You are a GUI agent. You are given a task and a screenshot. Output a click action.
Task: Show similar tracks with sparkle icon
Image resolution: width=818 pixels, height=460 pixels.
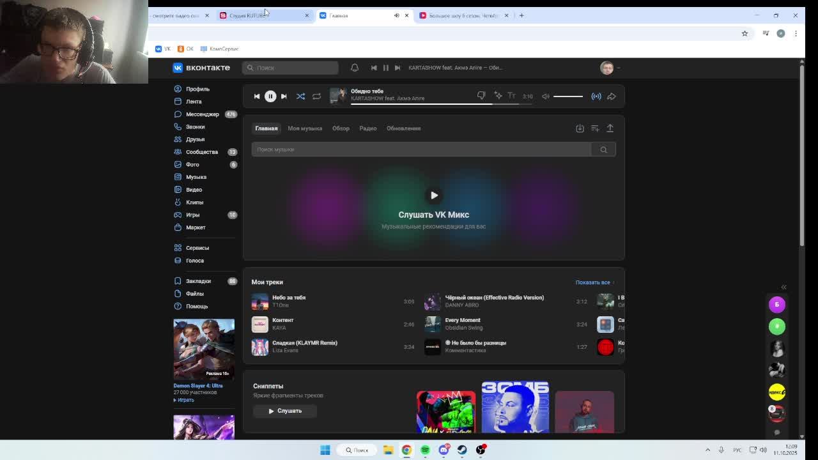point(498,96)
